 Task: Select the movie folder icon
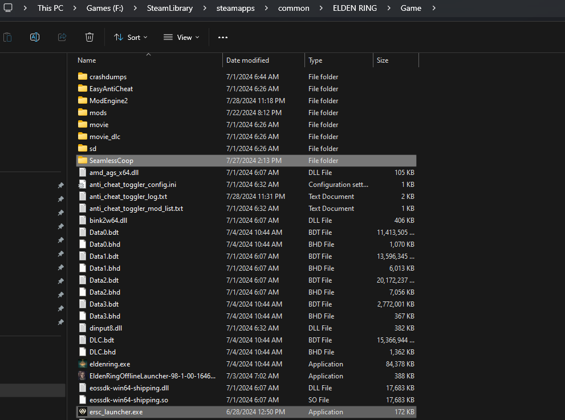(x=83, y=124)
